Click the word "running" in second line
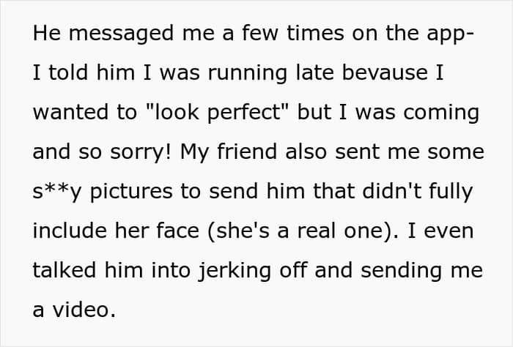Viewport: 513px width, 347px height. point(248,74)
